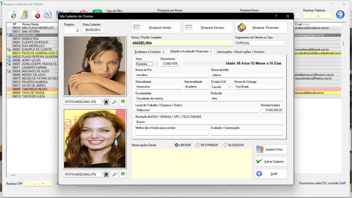Click webcam capture icon next to ANGELINA1.JPG
Image resolution: width=352 pixels, height=198 pixels.
[x=106, y=102]
